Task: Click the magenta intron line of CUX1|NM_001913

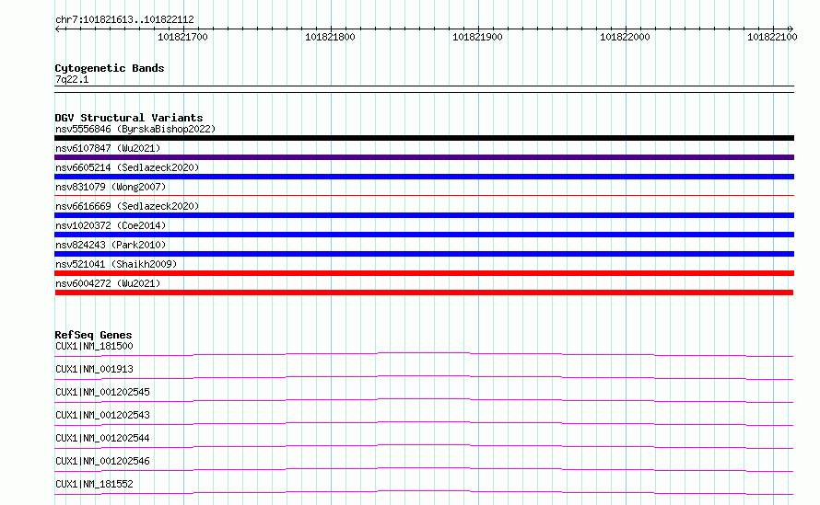Action: (x=424, y=376)
